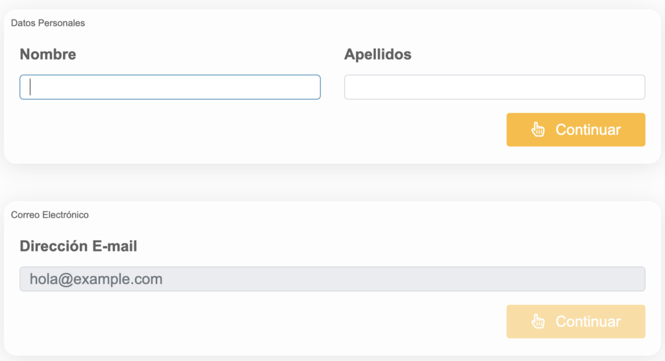Click the greyed-out Continuar under Correo Electrónico
The height and width of the screenshot is (361, 665).
tap(575, 321)
